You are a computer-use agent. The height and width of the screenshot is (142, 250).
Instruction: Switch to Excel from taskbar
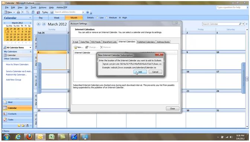click(x=52, y=137)
